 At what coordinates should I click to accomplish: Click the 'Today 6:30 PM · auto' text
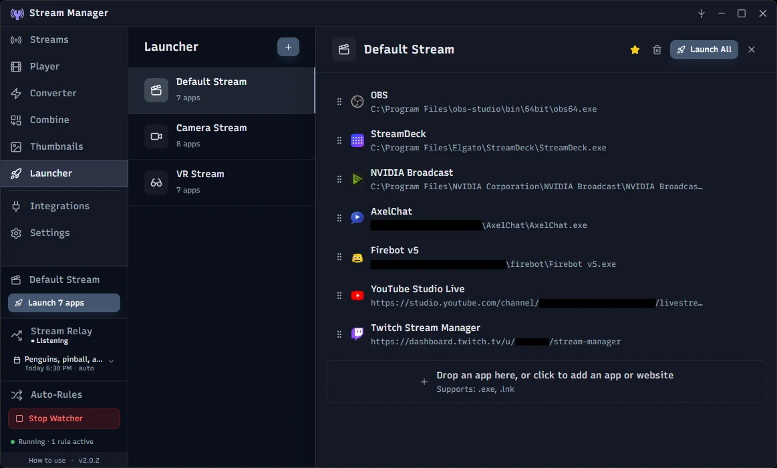click(x=59, y=368)
